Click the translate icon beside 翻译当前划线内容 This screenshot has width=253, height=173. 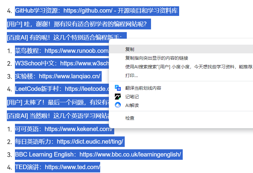pos(118,88)
